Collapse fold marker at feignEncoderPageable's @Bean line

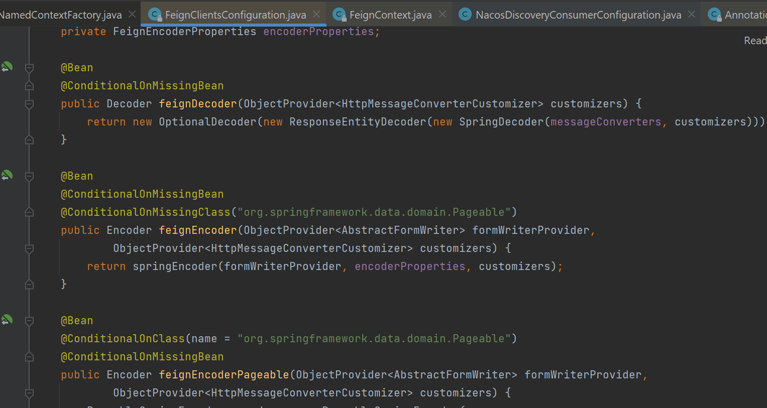(30, 321)
